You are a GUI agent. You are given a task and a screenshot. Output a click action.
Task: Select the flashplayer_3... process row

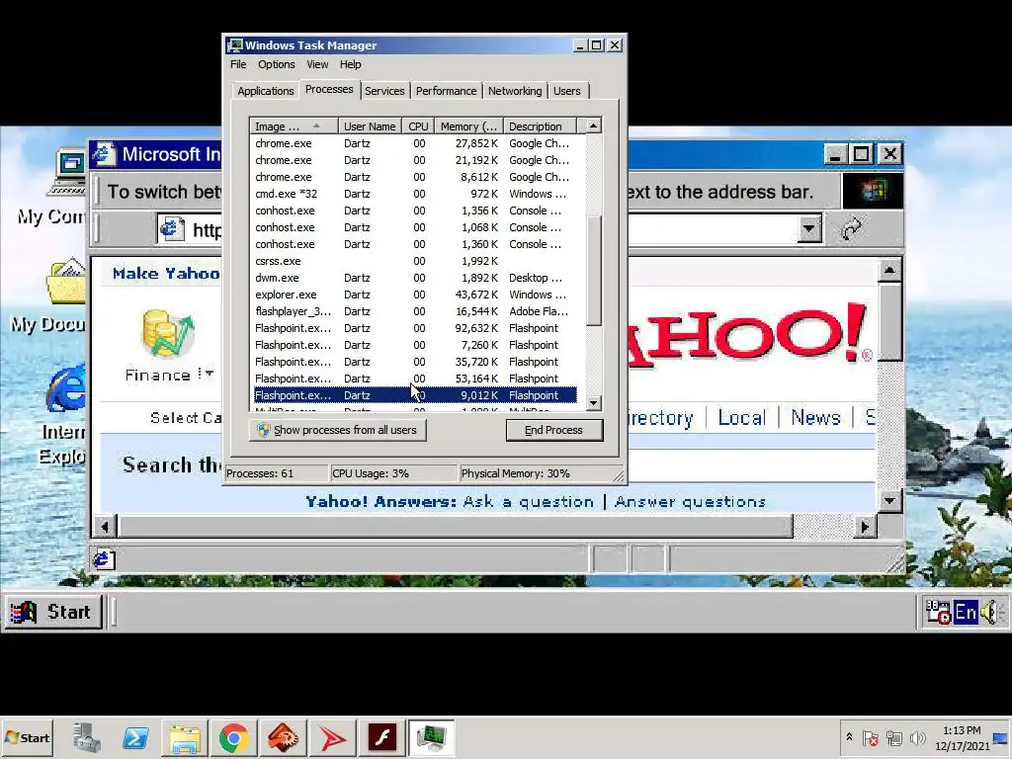pos(415,311)
